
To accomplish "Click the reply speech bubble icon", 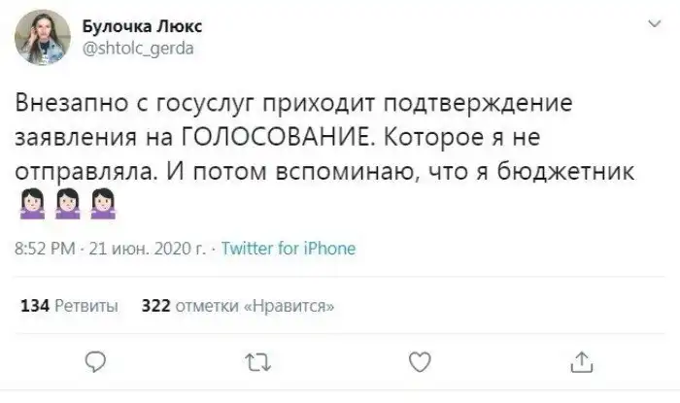I will pyautogui.click(x=94, y=362).
